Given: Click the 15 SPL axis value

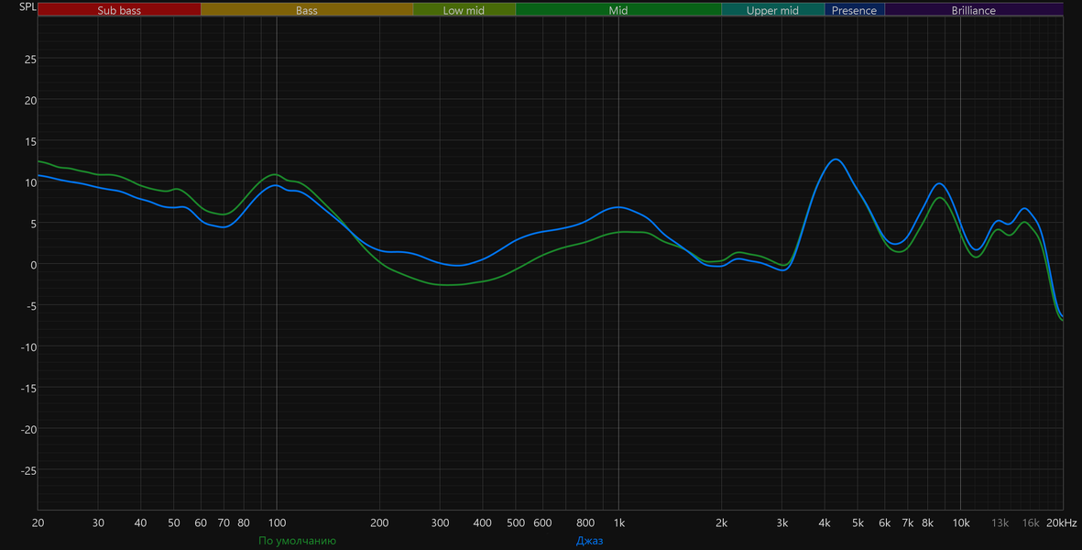Looking at the screenshot, I should [30, 141].
